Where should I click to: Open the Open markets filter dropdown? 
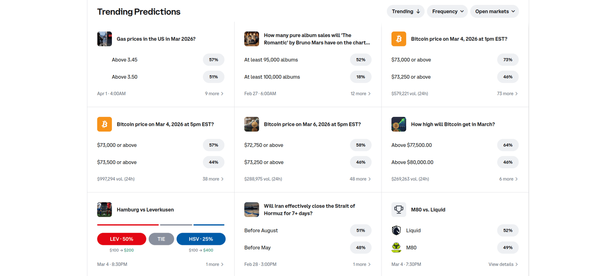495,11
